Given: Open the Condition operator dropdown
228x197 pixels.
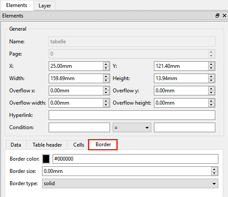Looking at the screenshot, I should 132,127.
